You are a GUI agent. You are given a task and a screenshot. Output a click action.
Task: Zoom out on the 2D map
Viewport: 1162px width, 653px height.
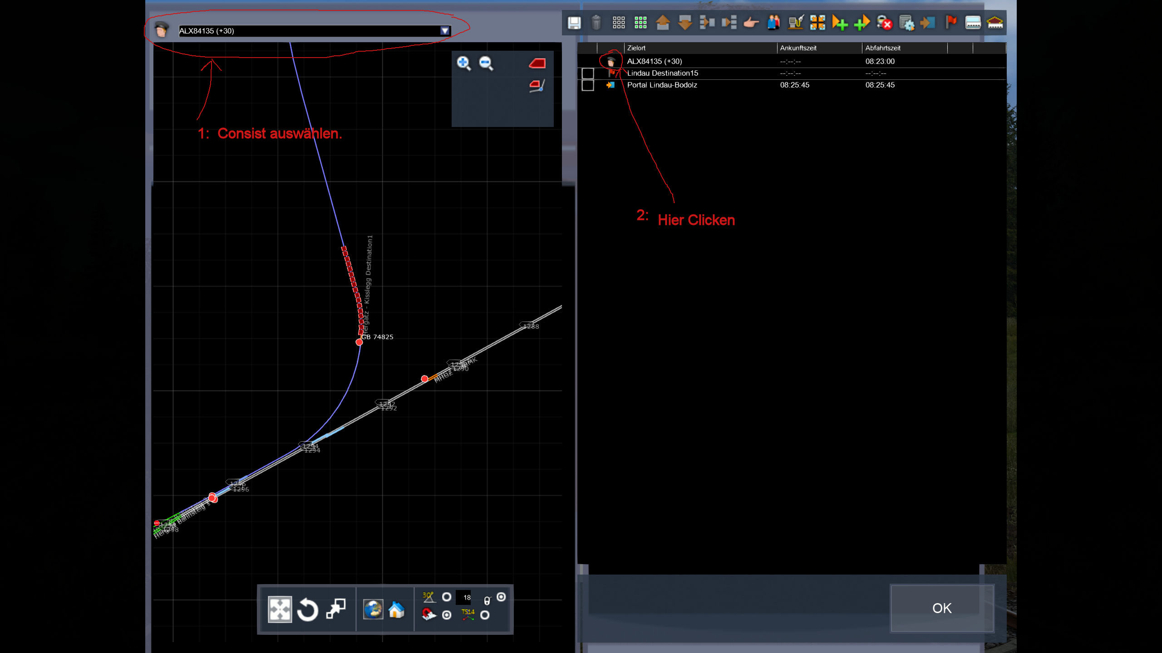pyautogui.click(x=486, y=63)
